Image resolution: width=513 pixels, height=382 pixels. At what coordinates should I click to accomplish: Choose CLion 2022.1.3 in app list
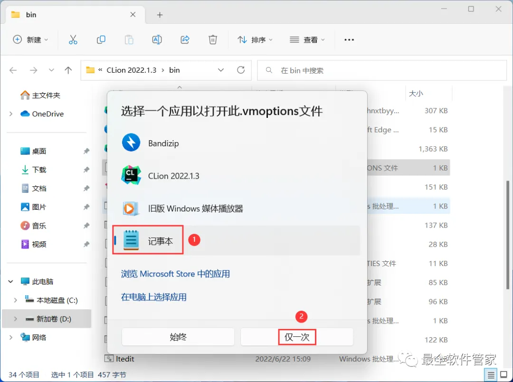pyautogui.click(x=173, y=176)
